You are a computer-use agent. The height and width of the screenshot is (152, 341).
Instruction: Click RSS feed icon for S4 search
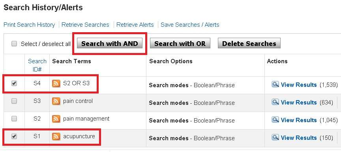(56, 83)
